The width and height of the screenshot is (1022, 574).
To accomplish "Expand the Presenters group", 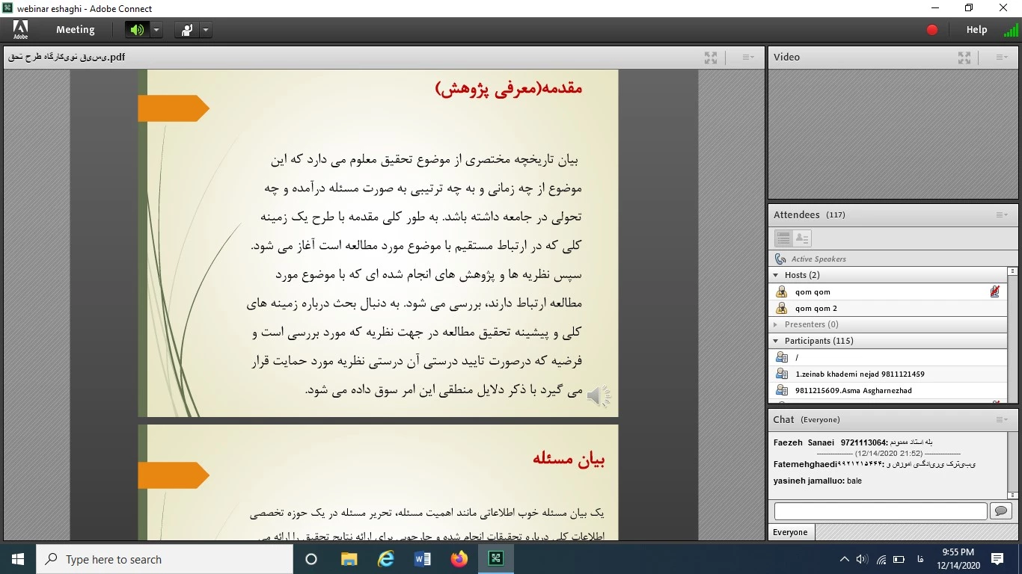I will pyautogui.click(x=776, y=324).
